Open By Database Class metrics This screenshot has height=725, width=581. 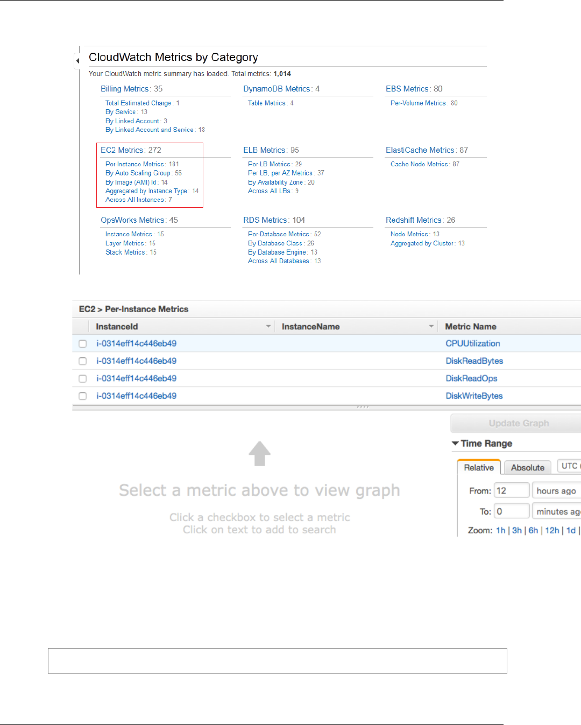(275, 243)
